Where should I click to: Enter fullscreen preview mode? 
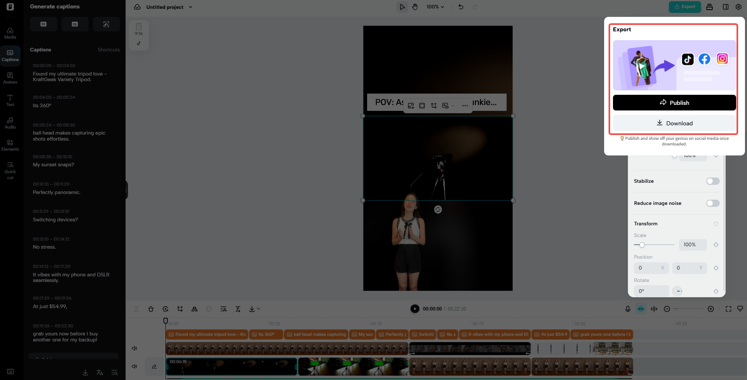[x=728, y=309]
